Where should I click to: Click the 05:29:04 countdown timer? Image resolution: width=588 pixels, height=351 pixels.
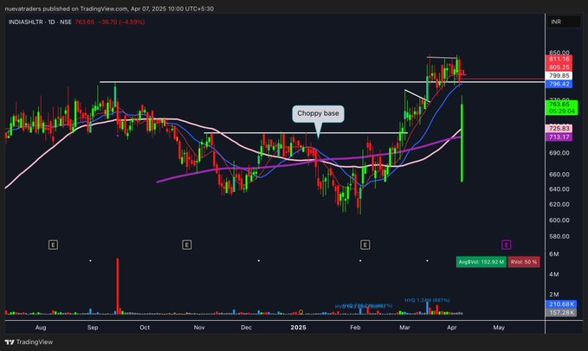(x=561, y=112)
